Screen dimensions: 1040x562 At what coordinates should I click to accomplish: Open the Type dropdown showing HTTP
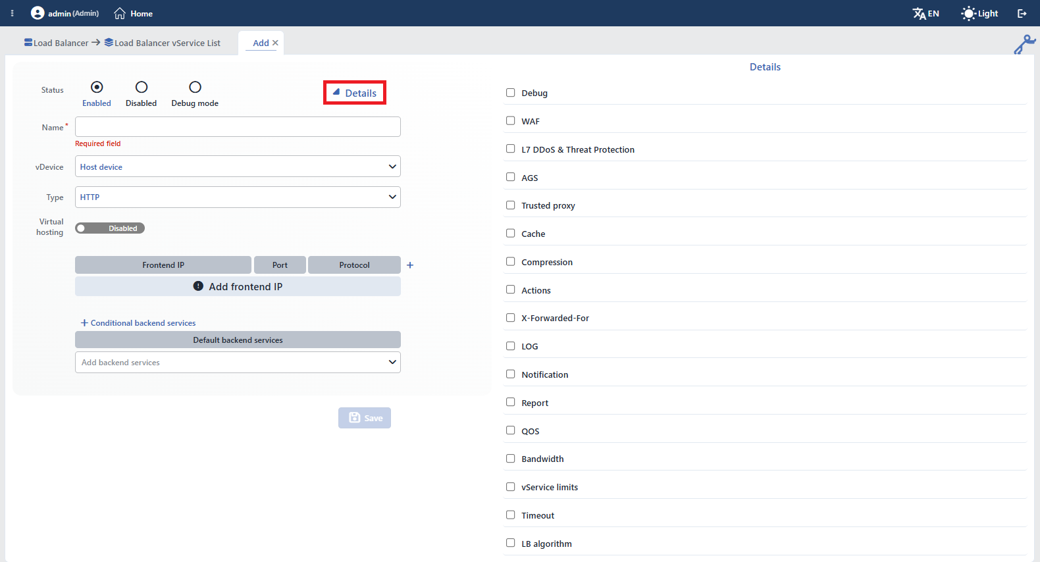point(238,197)
